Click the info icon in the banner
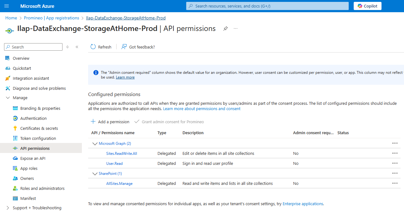This screenshot has width=404, height=213. [x=96, y=73]
